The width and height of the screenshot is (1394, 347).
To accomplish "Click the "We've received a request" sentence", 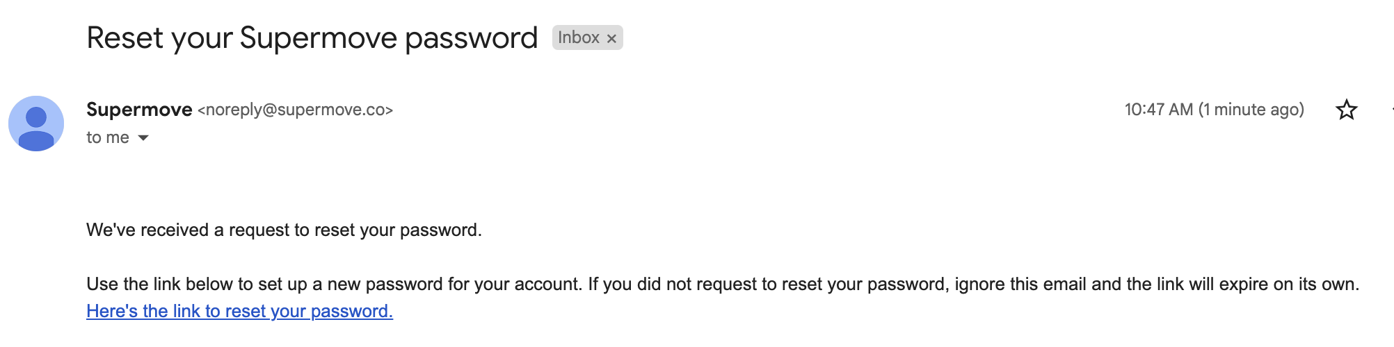I will [x=284, y=230].
